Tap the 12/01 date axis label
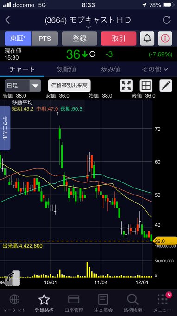Viewport: 177px width, 316px height. coord(142,282)
